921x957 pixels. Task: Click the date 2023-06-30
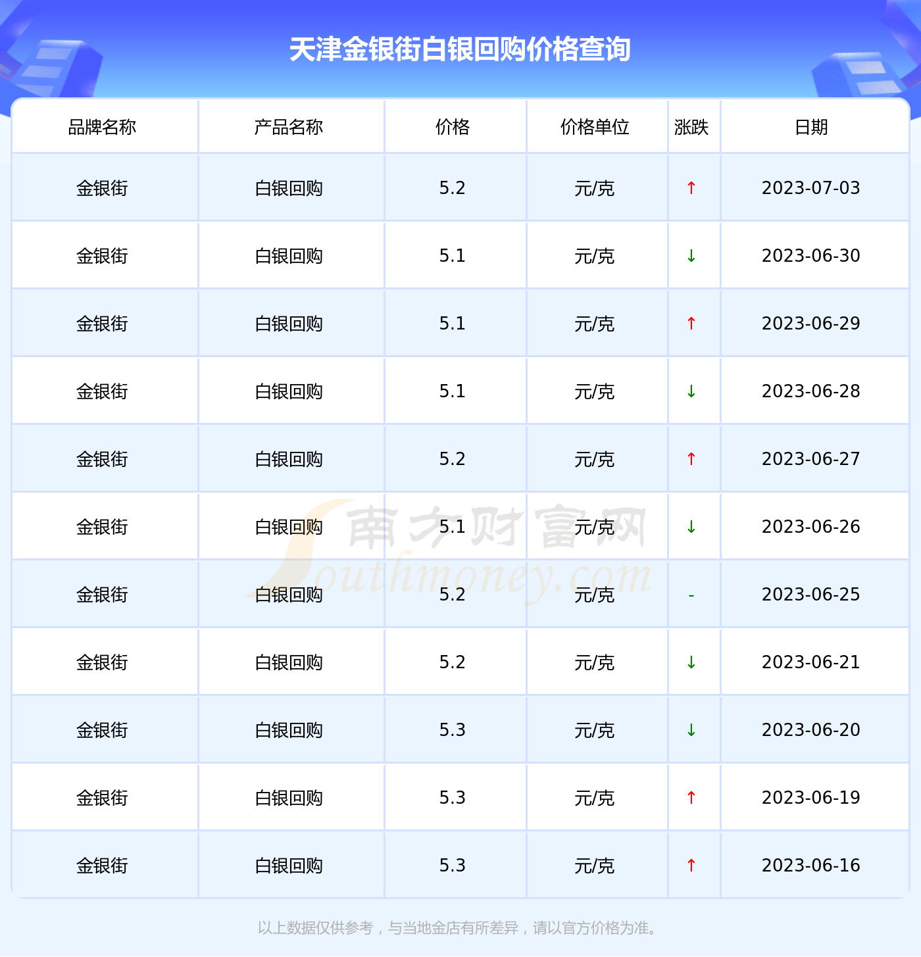[x=811, y=256]
